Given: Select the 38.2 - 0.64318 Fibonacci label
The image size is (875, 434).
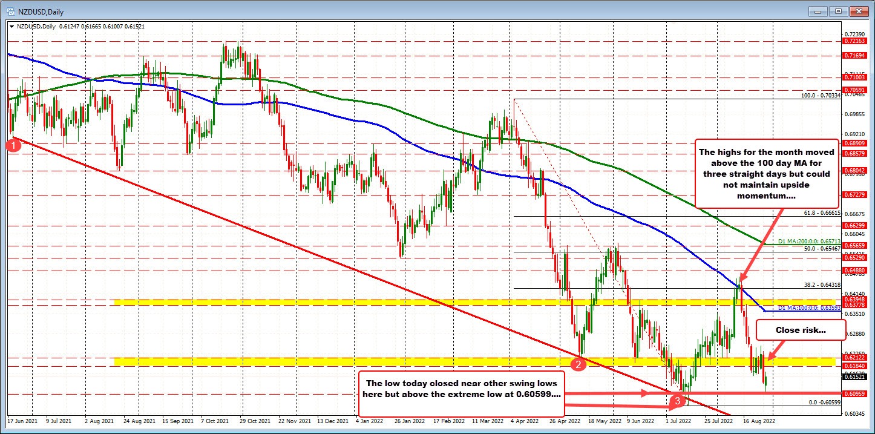Looking at the screenshot, I should [822, 285].
